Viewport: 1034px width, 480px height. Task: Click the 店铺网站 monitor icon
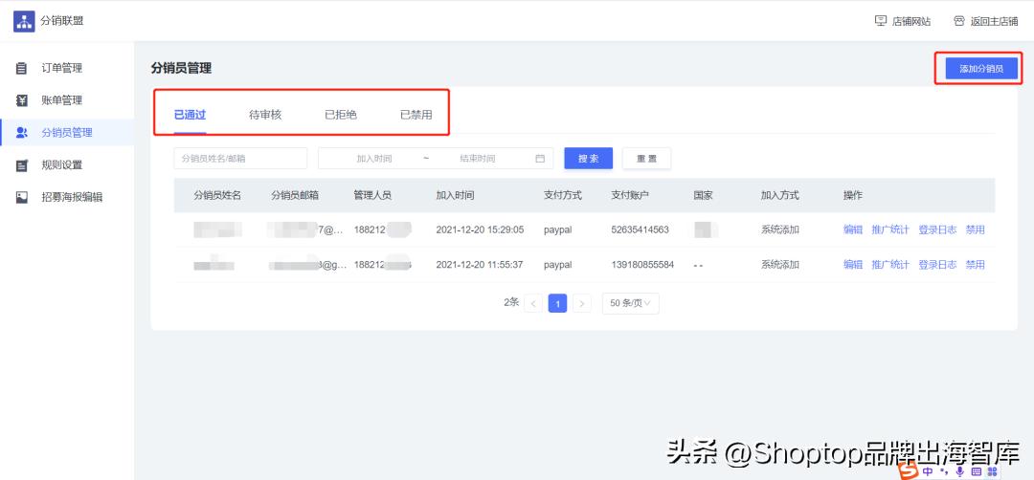tap(881, 20)
